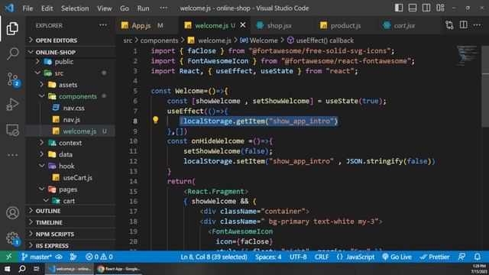Open the Go menu
The width and height of the screenshot is (489, 275).
(125, 8)
